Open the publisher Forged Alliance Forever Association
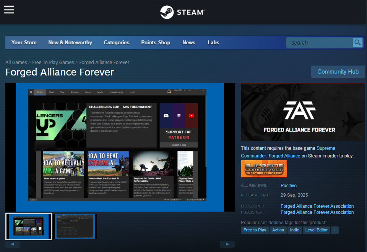The height and width of the screenshot is (252, 367). coord(317,212)
